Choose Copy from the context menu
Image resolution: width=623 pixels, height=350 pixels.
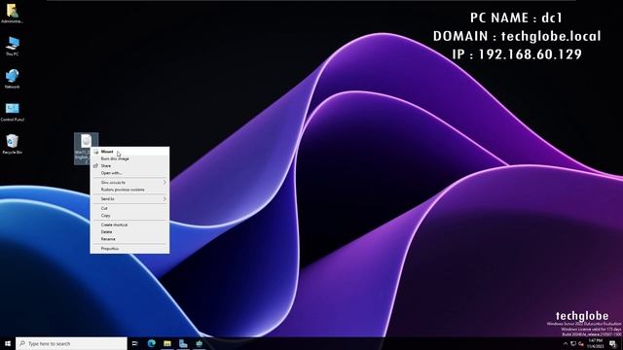(x=129, y=215)
